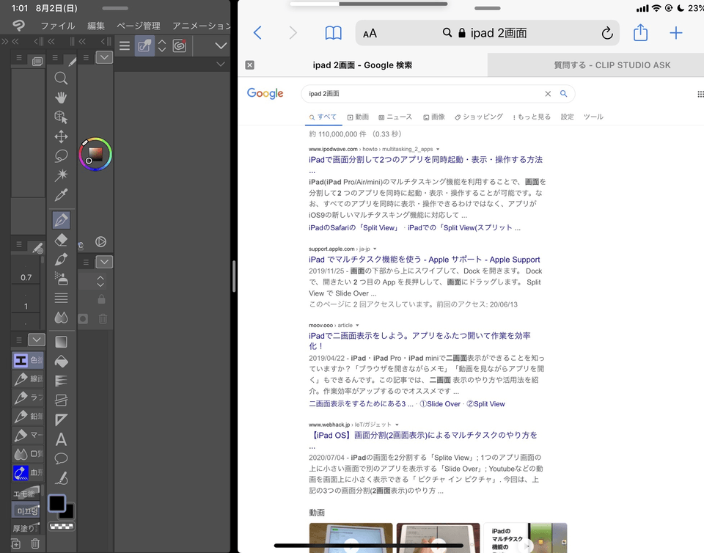Select the Pen tool

(x=61, y=220)
